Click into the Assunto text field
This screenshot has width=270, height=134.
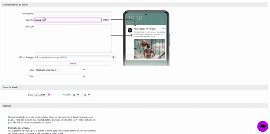pos(68,20)
